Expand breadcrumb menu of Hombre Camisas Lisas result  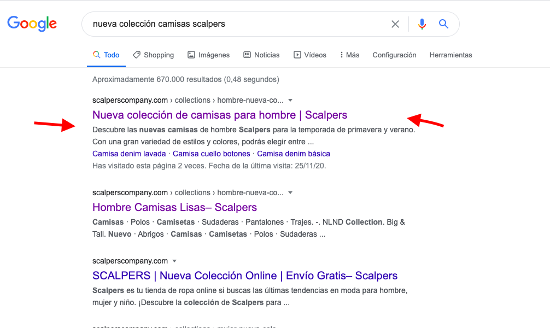[x=290, y=192]
